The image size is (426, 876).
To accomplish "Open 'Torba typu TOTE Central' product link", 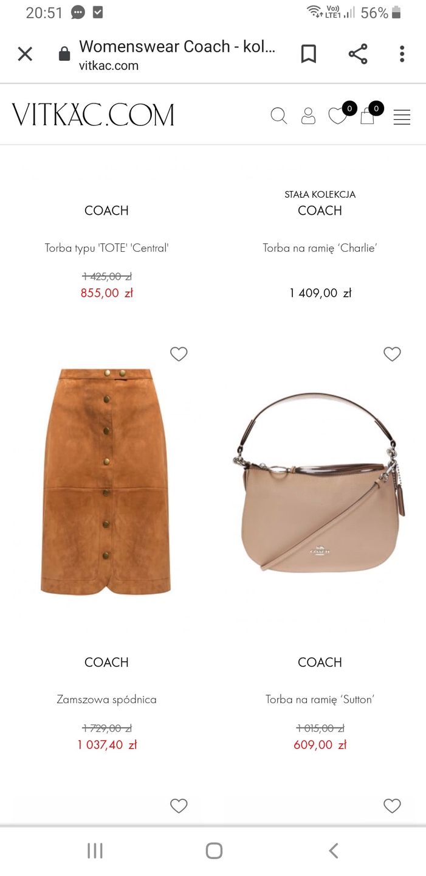I will click(106, 248).
